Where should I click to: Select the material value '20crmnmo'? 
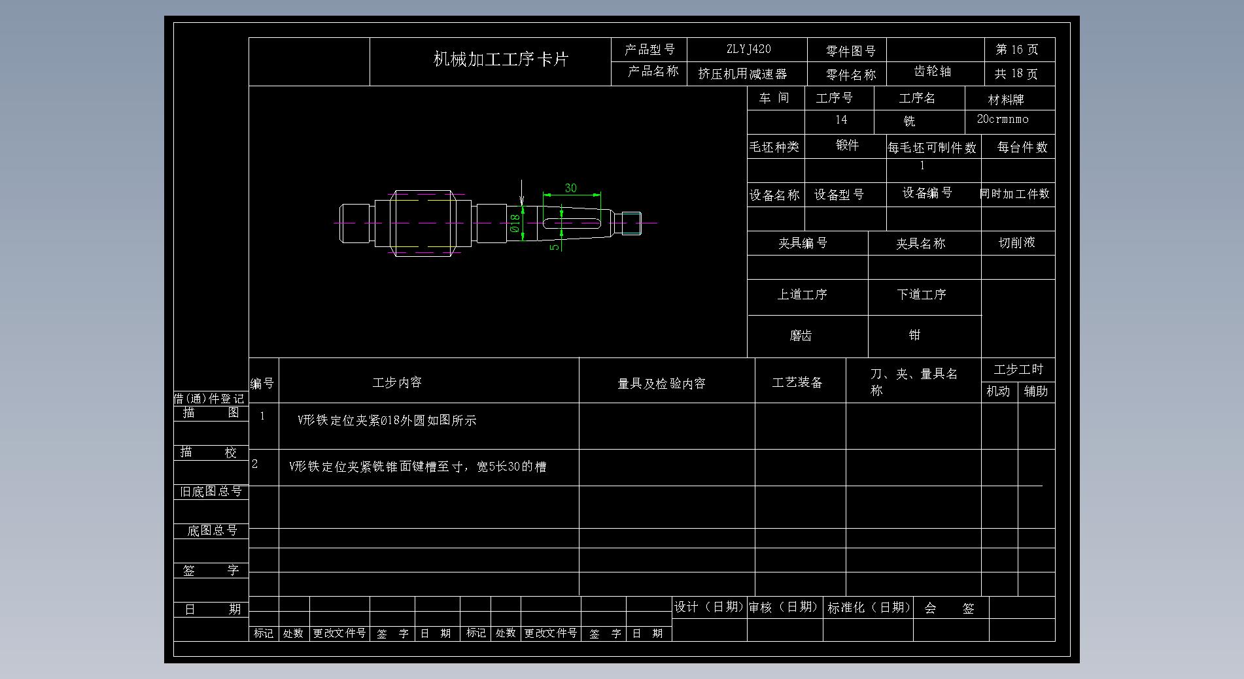point(1003,119)
